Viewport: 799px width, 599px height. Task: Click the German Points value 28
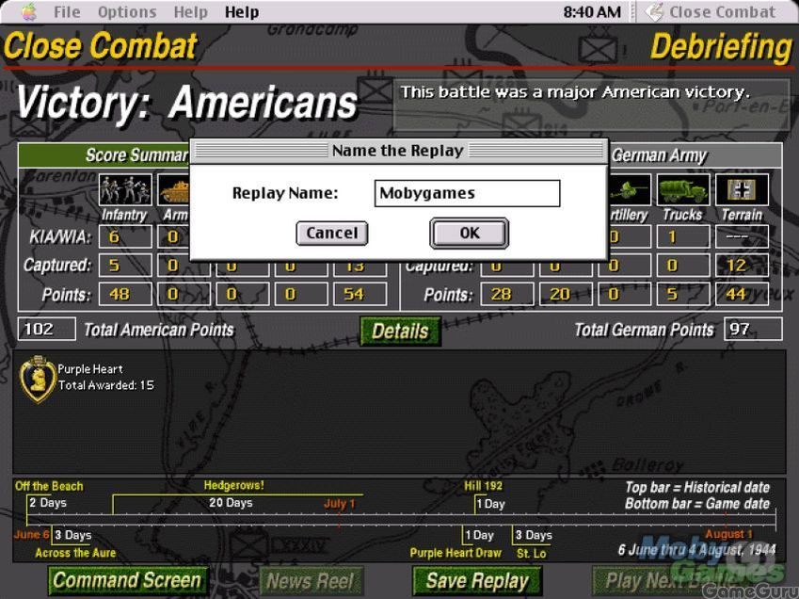pos(507,294)
